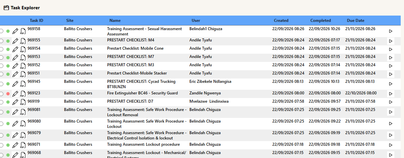Edit task 969080 with the pencil
Screen dimensions: 404x158
tap(15, 124)
